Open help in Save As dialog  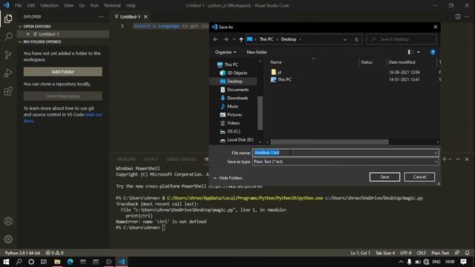(x=433, y=52)
